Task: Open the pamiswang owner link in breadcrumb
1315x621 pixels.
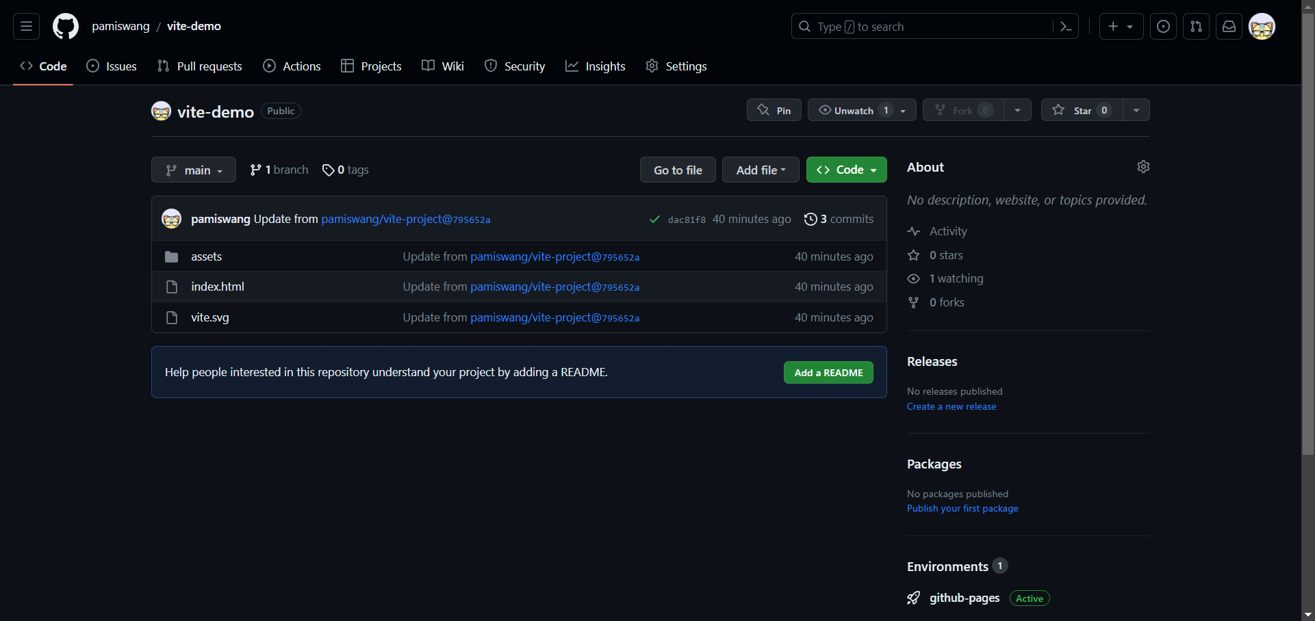Action: [x=120, y=26]
